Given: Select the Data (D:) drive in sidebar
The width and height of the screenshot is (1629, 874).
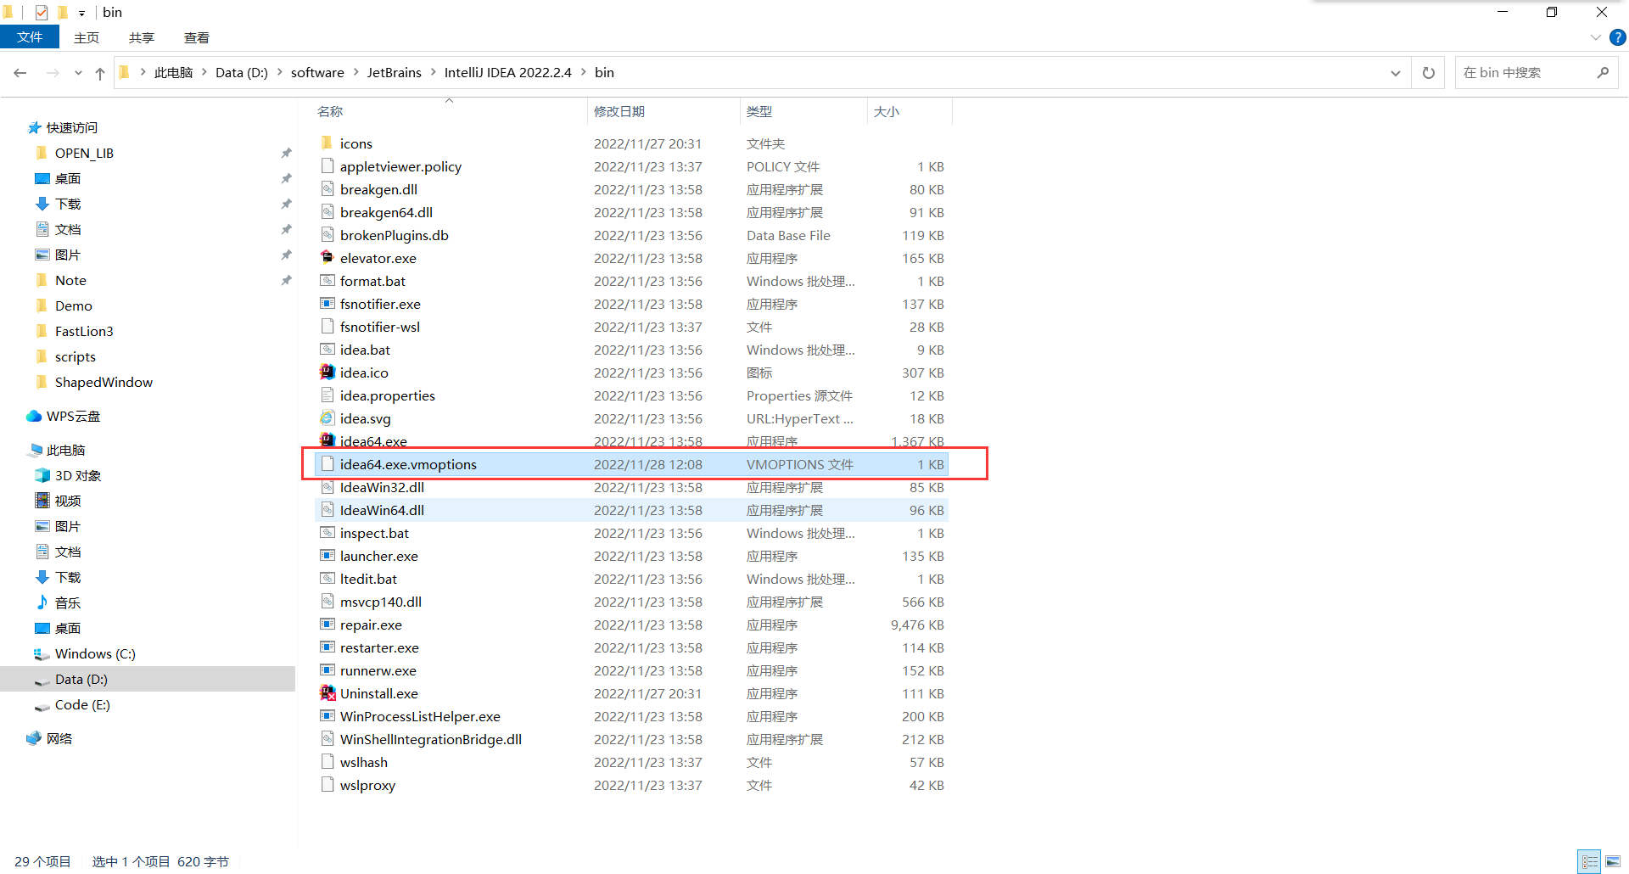Looking at the screenshot, I should pyautogui.click(x=148, y=679).
